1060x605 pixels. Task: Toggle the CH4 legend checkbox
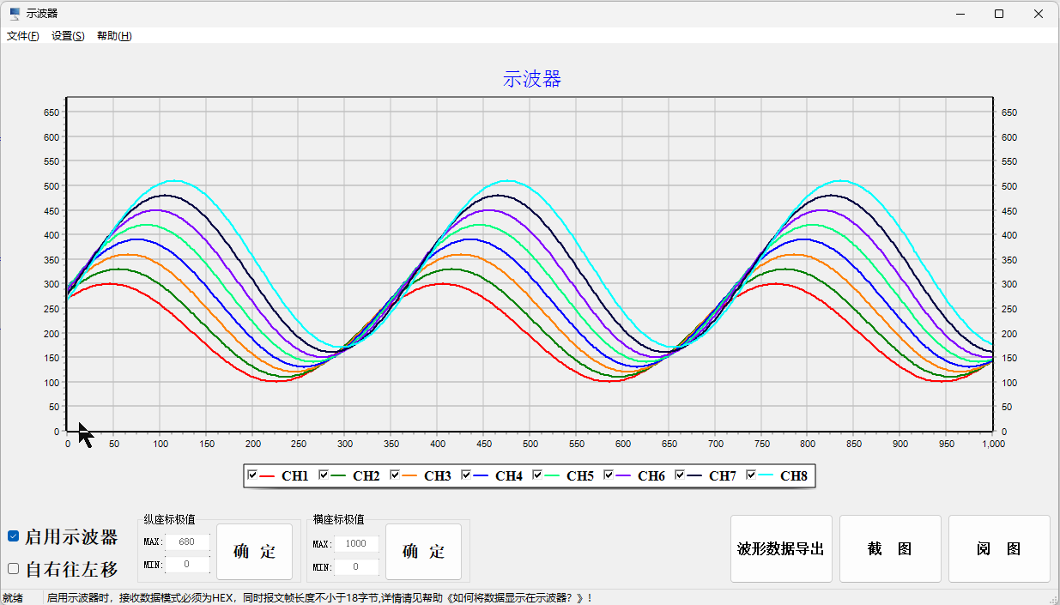click(466, 475)
